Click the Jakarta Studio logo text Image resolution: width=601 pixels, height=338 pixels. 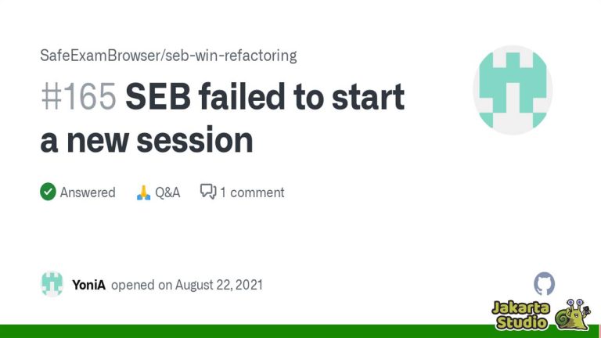(x=521, y=315)
